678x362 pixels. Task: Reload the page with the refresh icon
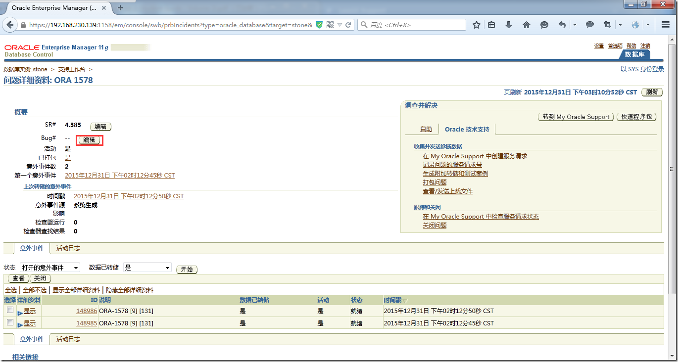348,25
